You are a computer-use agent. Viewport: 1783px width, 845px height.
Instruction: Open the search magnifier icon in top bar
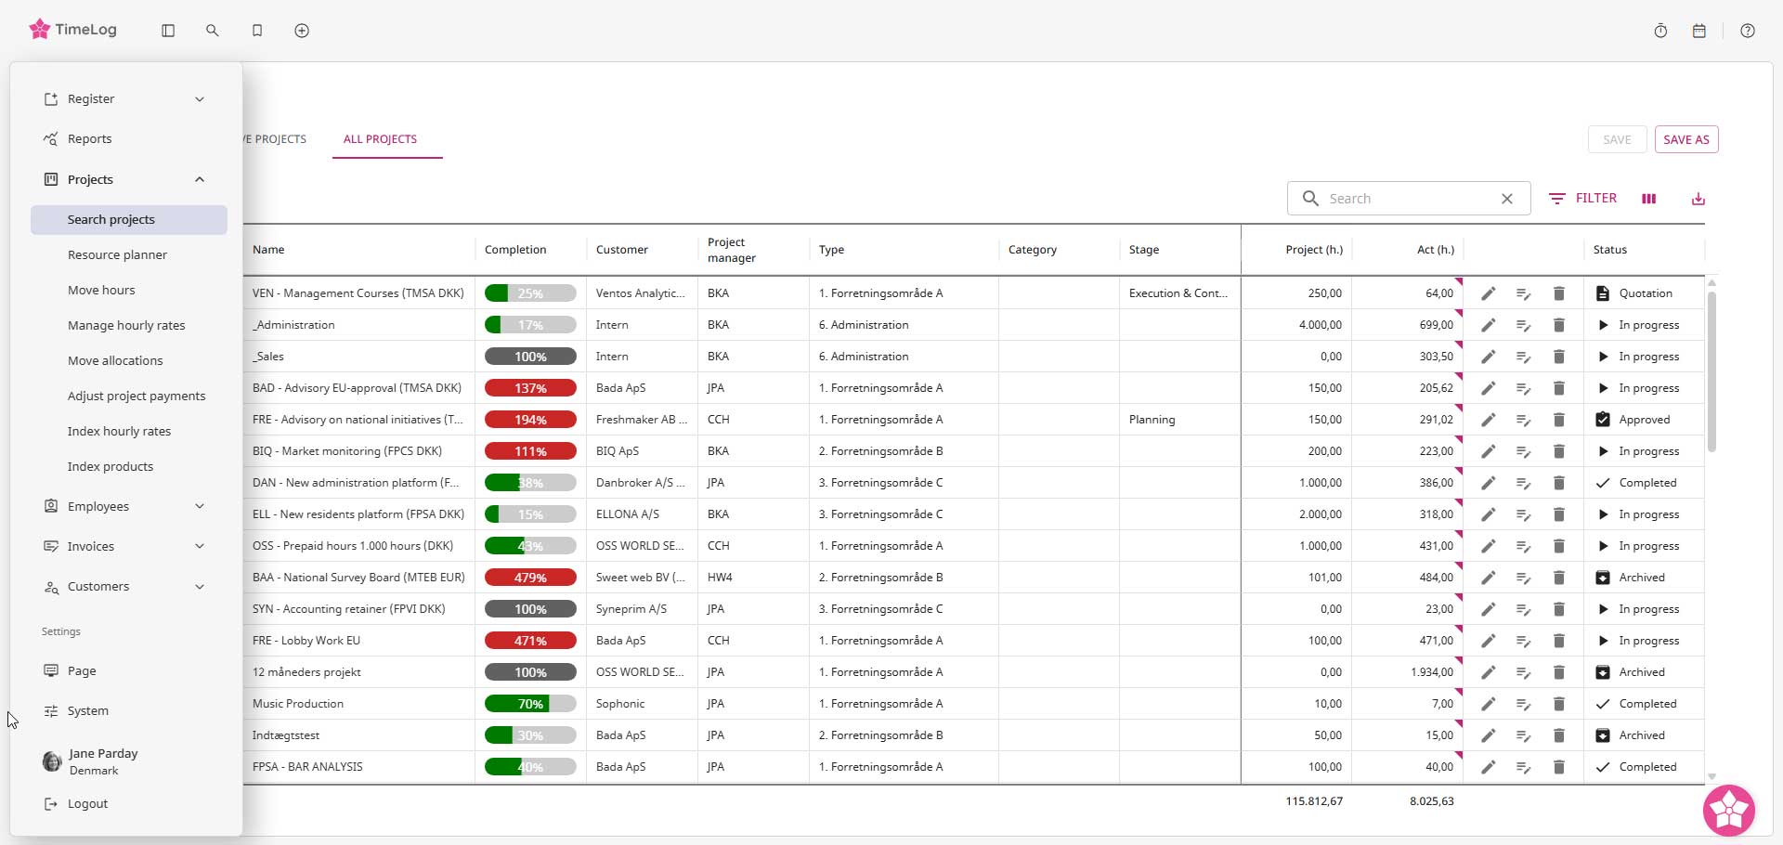coord(213,31)
